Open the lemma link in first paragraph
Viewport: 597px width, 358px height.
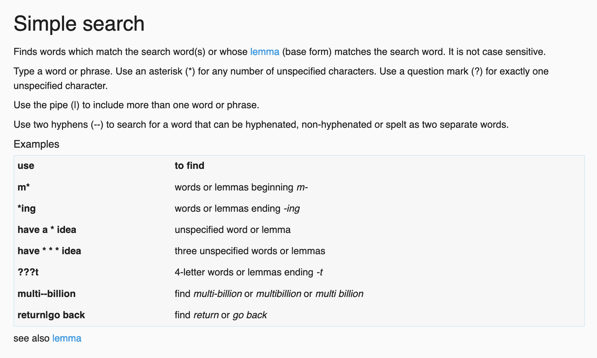(264, 52)
